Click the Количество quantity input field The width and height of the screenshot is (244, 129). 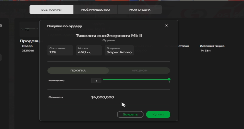click(96, 80)
